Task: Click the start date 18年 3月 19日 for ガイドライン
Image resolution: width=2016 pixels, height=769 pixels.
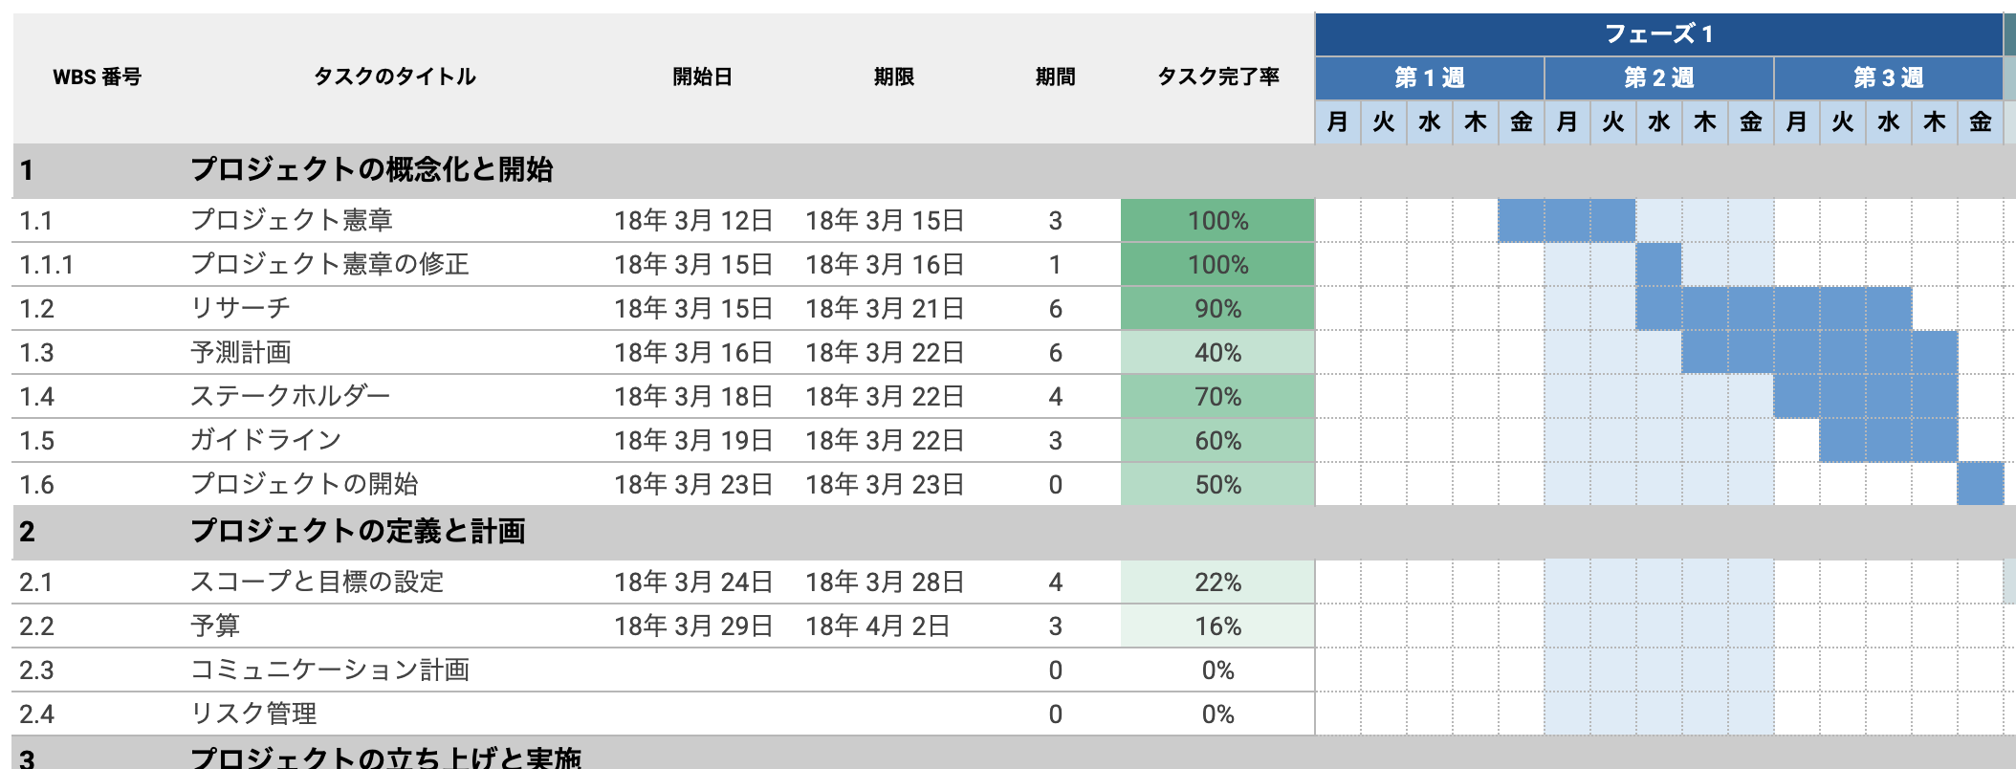Action: click(693, 441)
